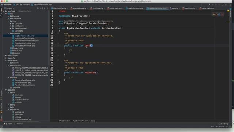
Task: Click the yellow inspection status indicator
Action: pyautogui.click(x=228, y=11)
